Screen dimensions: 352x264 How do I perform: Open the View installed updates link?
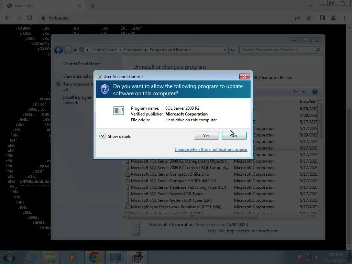click(78, 76)
